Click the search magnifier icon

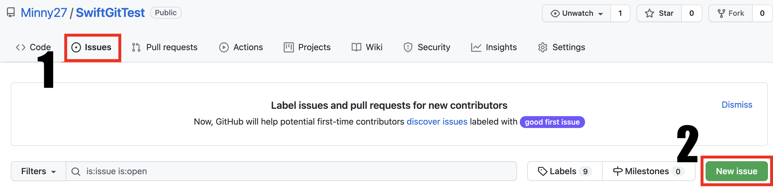pos(76,171)
